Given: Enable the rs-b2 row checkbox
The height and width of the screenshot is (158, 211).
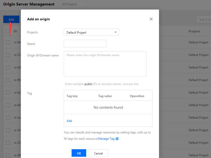Looking at the screenshot, I should coord(8,93).
